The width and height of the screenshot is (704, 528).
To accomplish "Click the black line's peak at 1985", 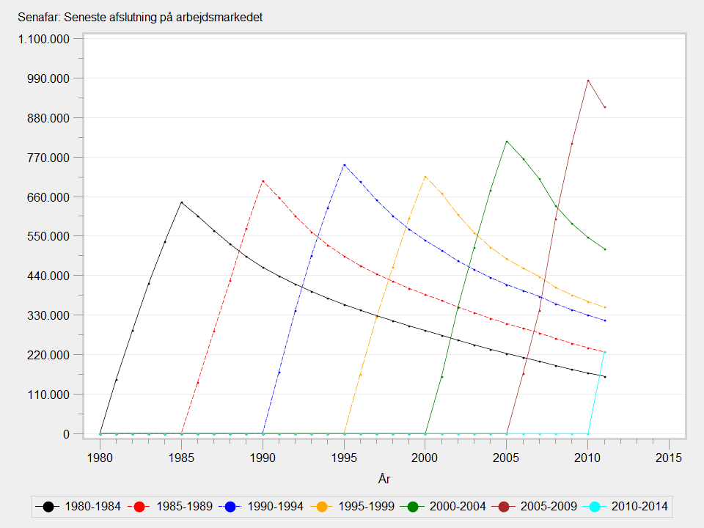I will click(182, 202).
